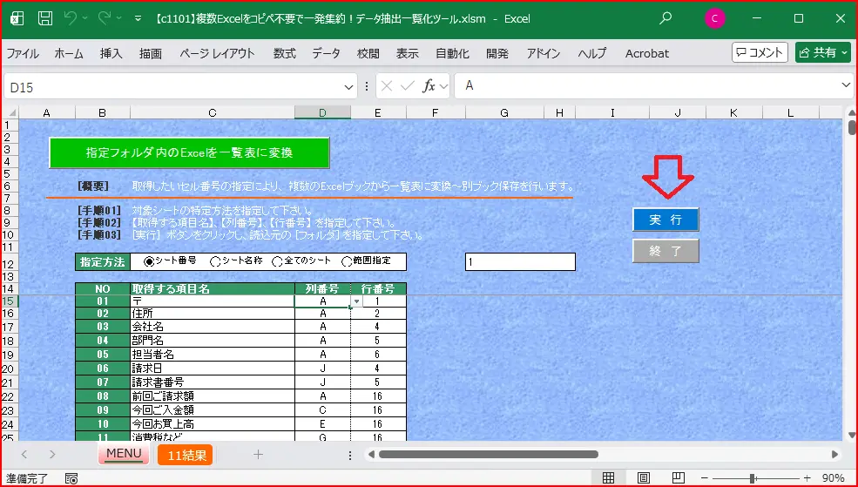Viewport: 858px width, 487px height.
Task: Expand the formula bar chevron
Action: point(845,85)
